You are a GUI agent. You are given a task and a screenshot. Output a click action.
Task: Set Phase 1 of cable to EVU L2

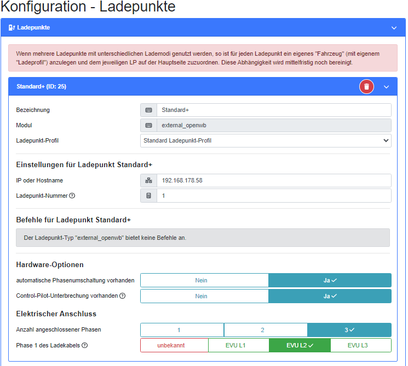(x=300, y=345)
